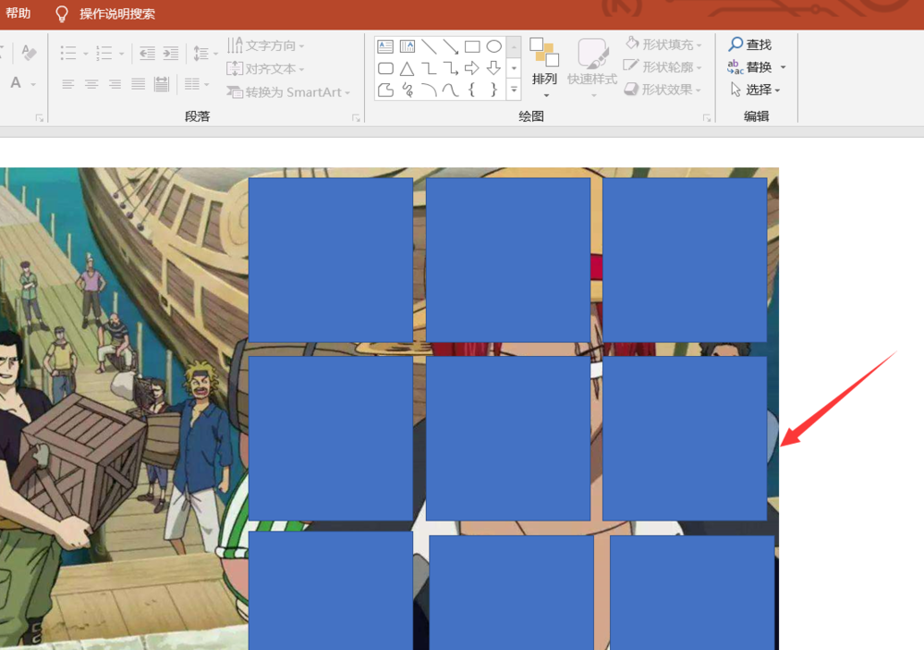Choose the Line tool in shapes gallery
Screen dimensions: 924x650
[x=429, y=46]
